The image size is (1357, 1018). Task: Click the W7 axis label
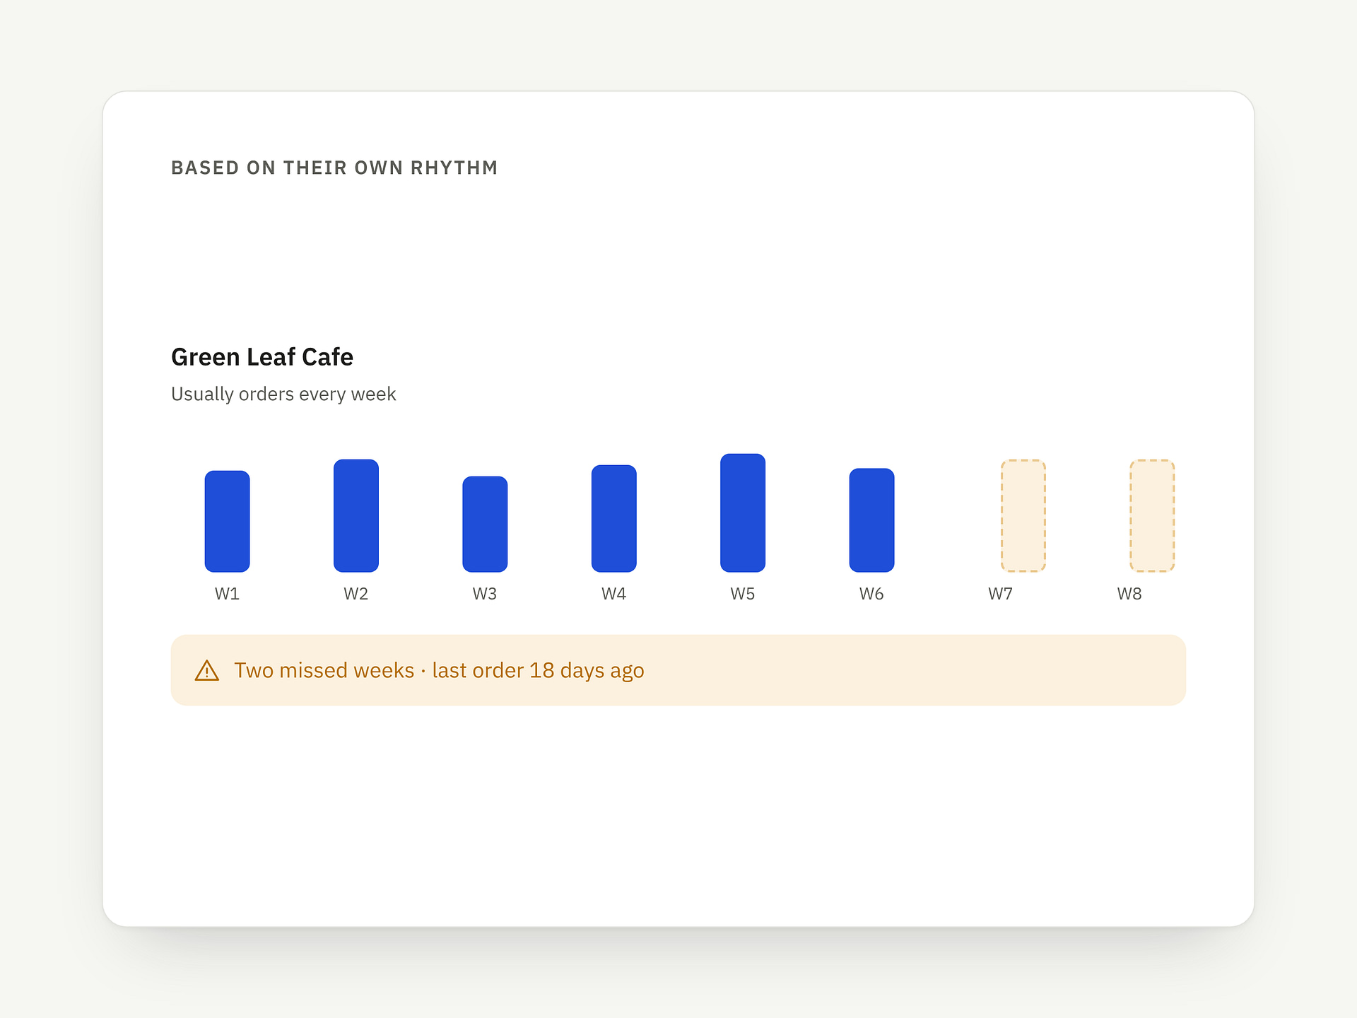1001,594
